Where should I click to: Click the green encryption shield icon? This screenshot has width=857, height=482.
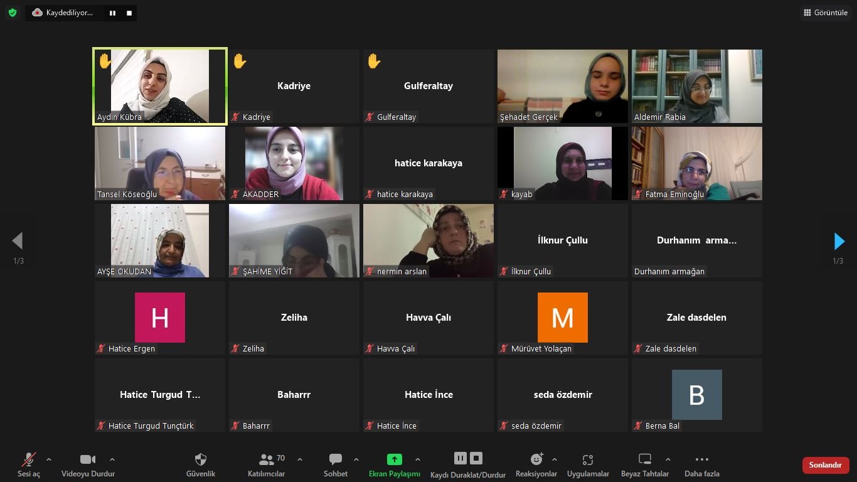[x=13, y=13]
